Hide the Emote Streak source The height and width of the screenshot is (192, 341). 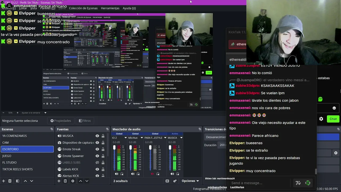point(97,149)
